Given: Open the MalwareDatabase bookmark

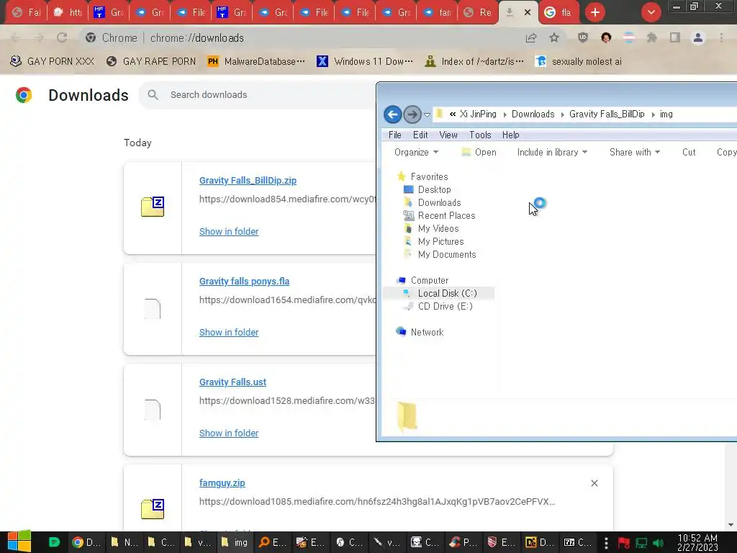Looking at the screenshot, I should [x=256, y=61].
